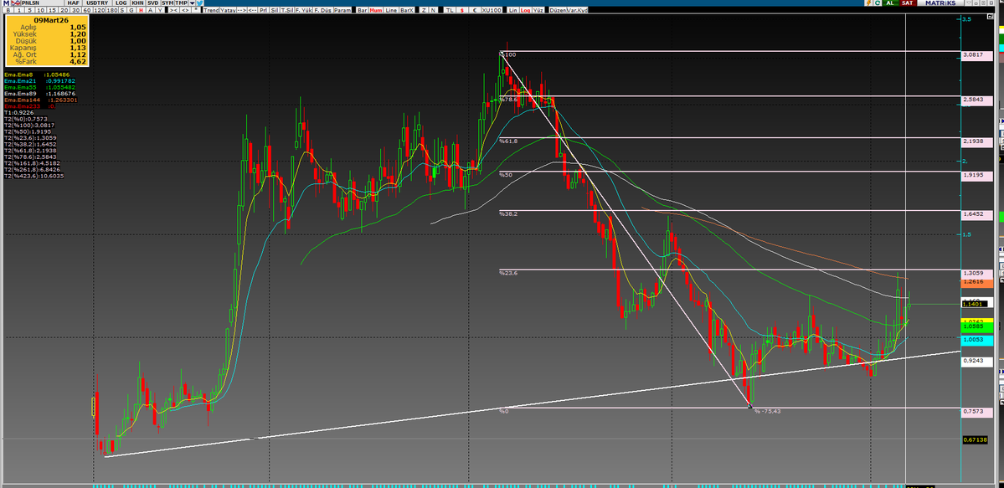Select 180 minute period
The height and width of the screenshot is (488, 1004).
tap(112, 10)
